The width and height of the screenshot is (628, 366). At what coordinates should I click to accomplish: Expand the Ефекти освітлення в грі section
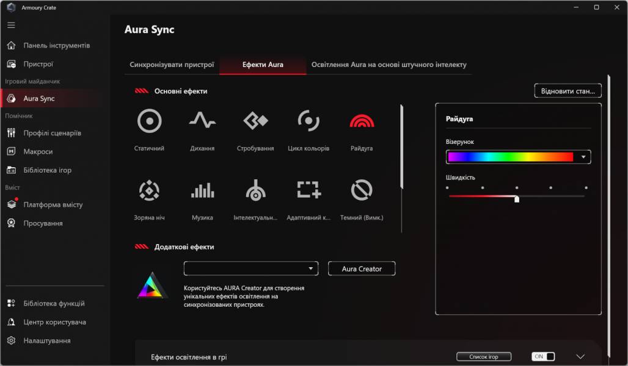pyautogui.click(x=580, y=356)
